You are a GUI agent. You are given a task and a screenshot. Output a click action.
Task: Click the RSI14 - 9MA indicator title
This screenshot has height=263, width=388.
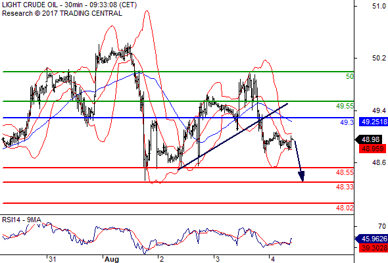[22, 220]
